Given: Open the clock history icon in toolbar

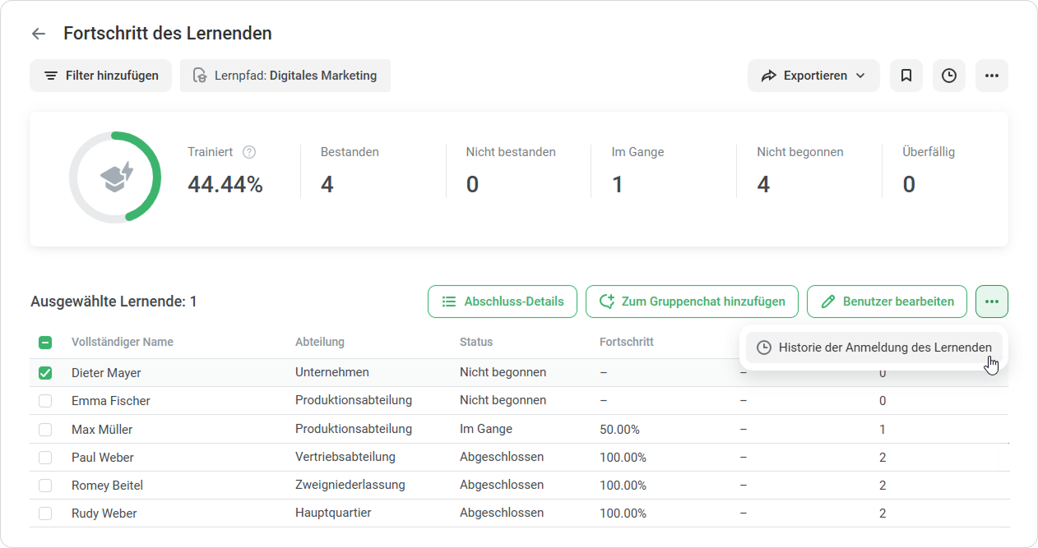Looking at the screenshot, I should (949, 76).
